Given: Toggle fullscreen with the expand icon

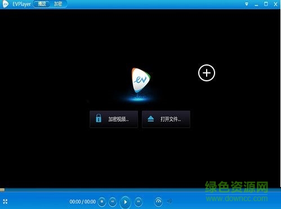Looking at the screenshot, I should click(x=5, y=202).
